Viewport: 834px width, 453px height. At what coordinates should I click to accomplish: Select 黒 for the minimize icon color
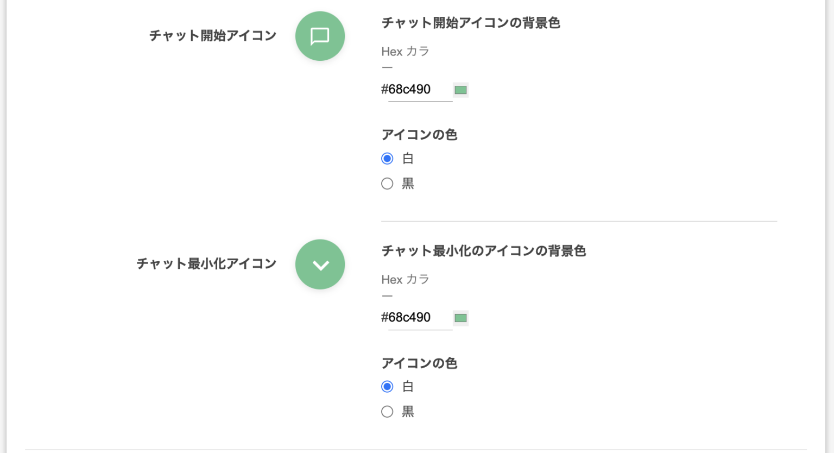(x=387, y=412)
